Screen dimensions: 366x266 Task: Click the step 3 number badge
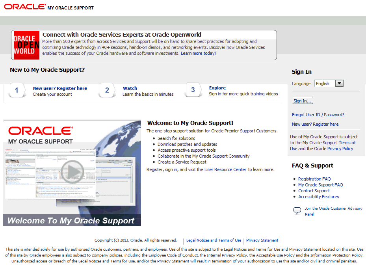[193, 90]
